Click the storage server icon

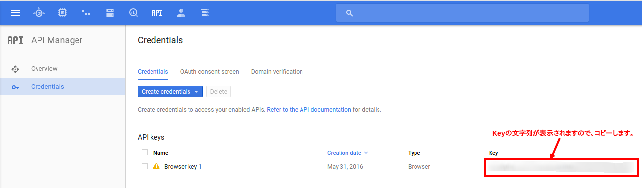[x=110, y=13]
